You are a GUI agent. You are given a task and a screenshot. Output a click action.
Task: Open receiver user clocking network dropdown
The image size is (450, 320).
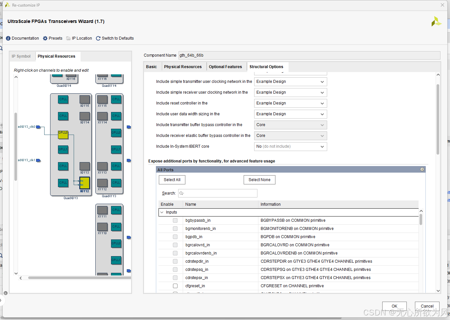click(x=291, y=92)
